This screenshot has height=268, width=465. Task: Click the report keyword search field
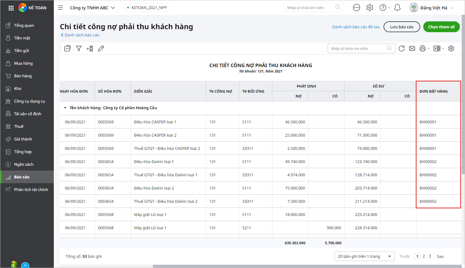pos(358,48)
